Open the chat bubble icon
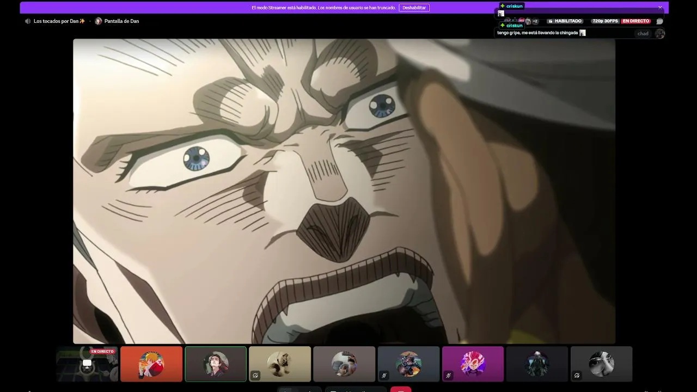The width and height of the screenshot is (697, 392). 660,21
